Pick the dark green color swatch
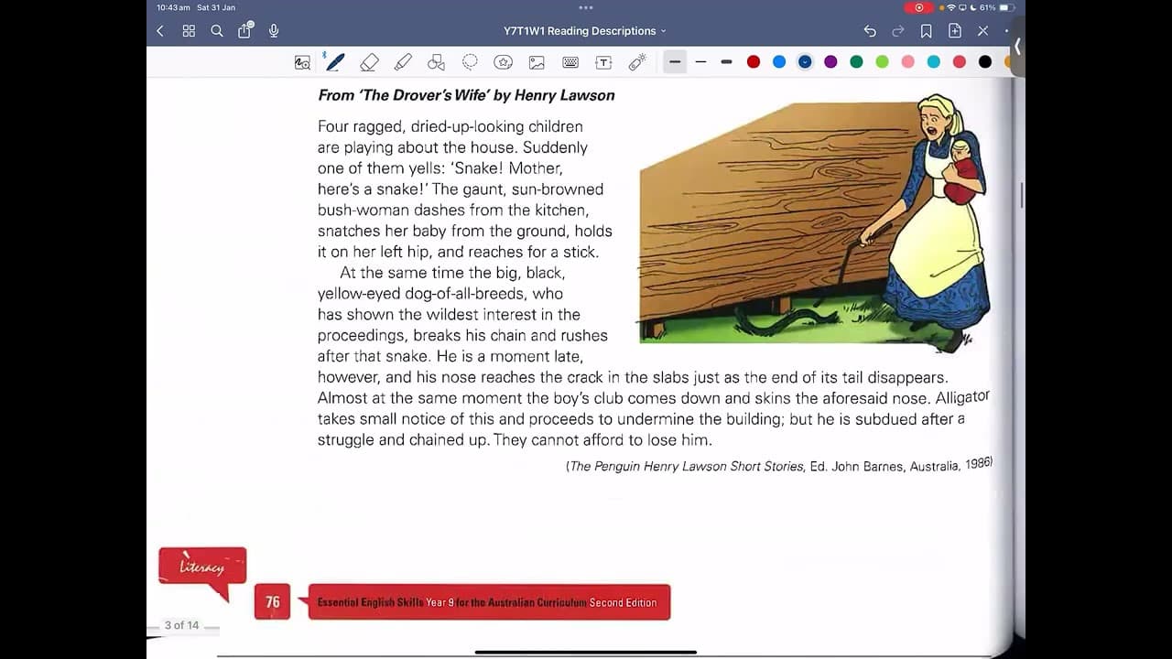Viewport: 1172px width, 659px height. click(856, 62)
